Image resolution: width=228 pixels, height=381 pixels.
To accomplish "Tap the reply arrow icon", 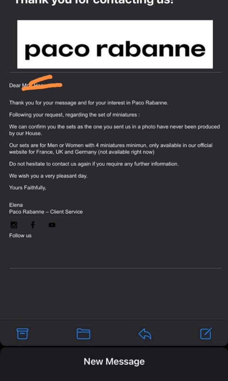I will click(x=145, y=333).
